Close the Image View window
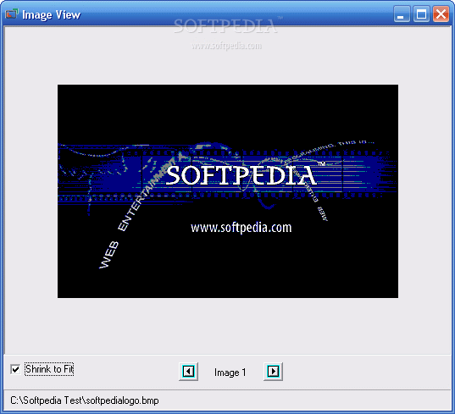455x414 pixels. pyautogui.click(x=441, y=14)
